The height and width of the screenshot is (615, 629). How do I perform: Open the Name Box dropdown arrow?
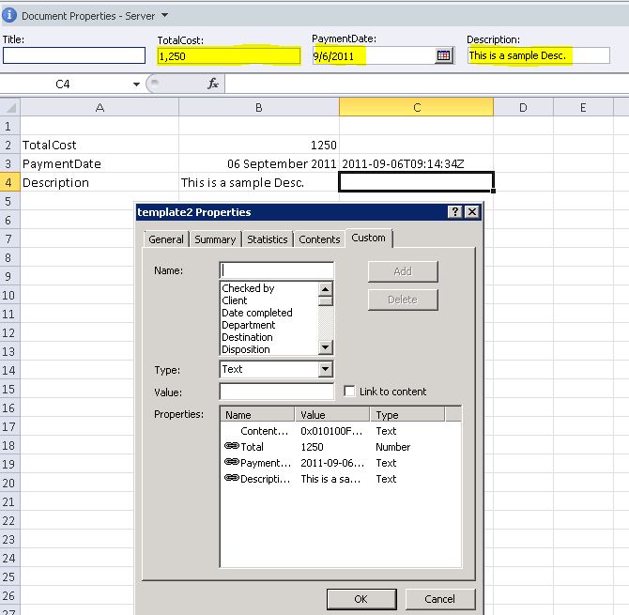137,85
